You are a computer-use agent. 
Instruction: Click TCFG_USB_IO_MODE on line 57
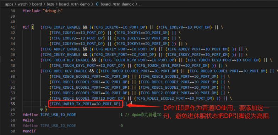[58, 115]
